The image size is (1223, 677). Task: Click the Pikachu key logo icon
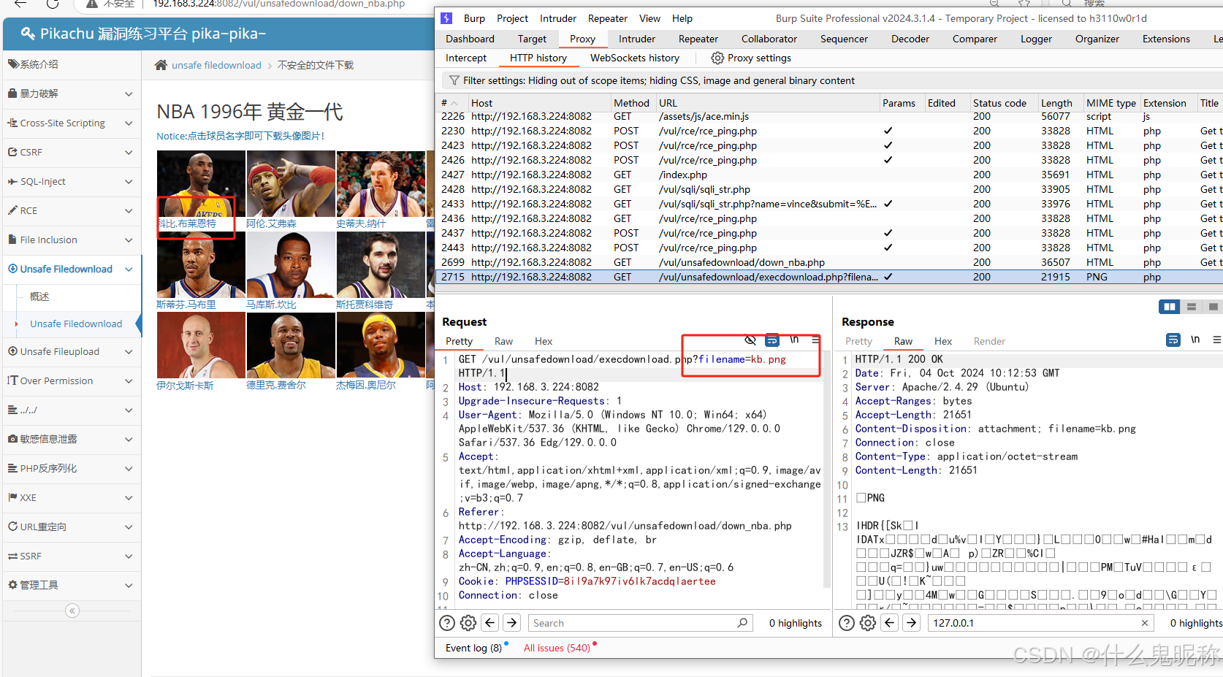pyautogui.click(x=28, y=33)
